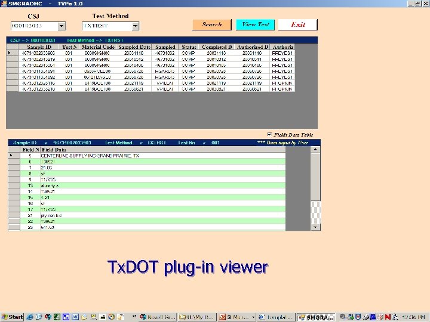Launch Novell GroupWise quick launch icon
This screenshot has height=322, width=430.
coord(48,317)
